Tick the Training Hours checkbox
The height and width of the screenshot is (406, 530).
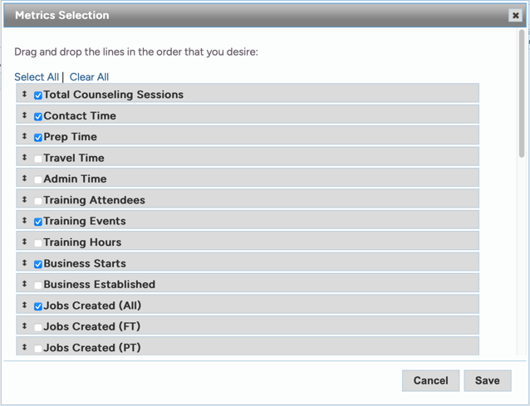pos(38,243)
